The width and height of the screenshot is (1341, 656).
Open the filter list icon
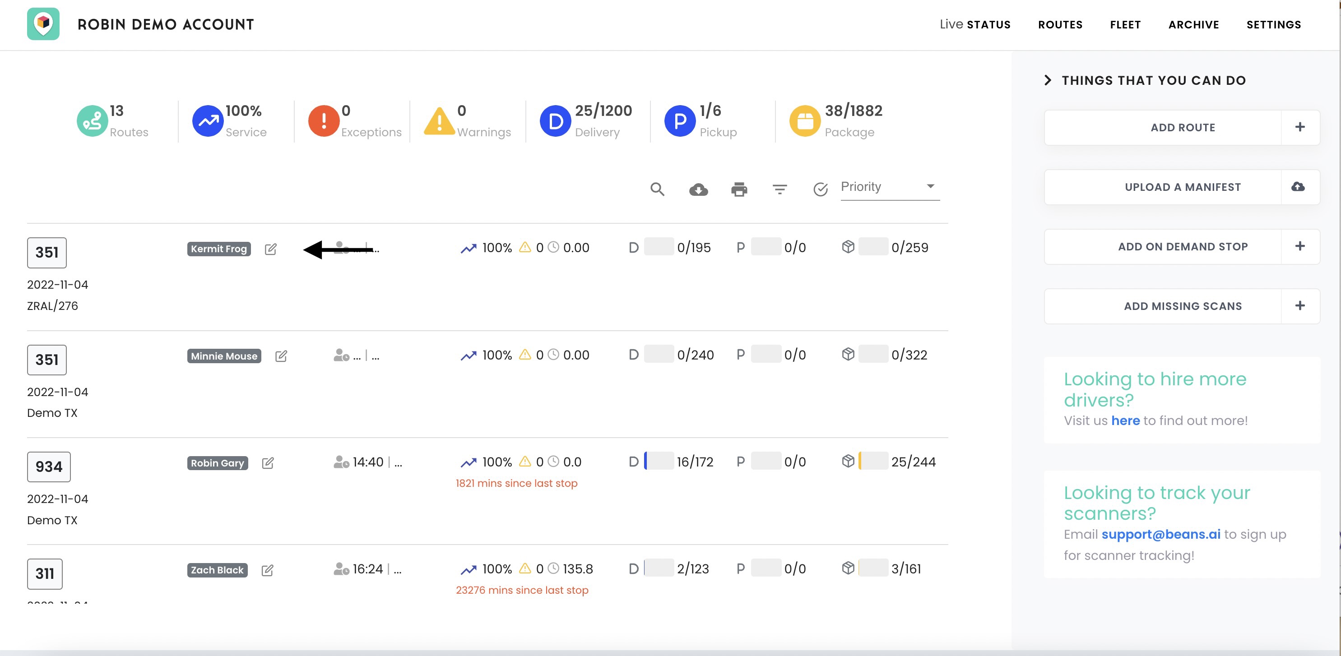[x=780, y=189]
